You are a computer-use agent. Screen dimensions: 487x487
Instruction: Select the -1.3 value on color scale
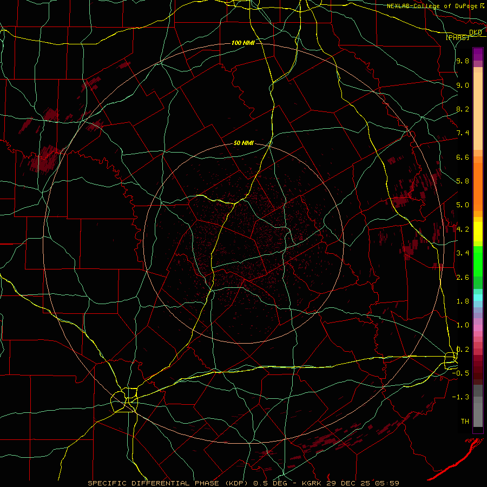click(460, 397)
